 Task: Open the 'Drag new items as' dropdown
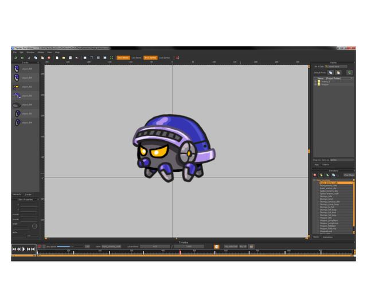pos(342,160)
